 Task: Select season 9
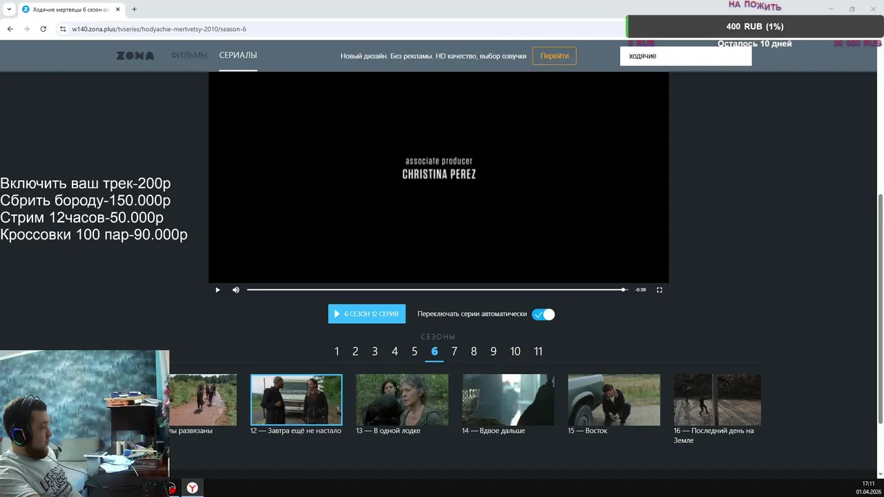point(493,351)
